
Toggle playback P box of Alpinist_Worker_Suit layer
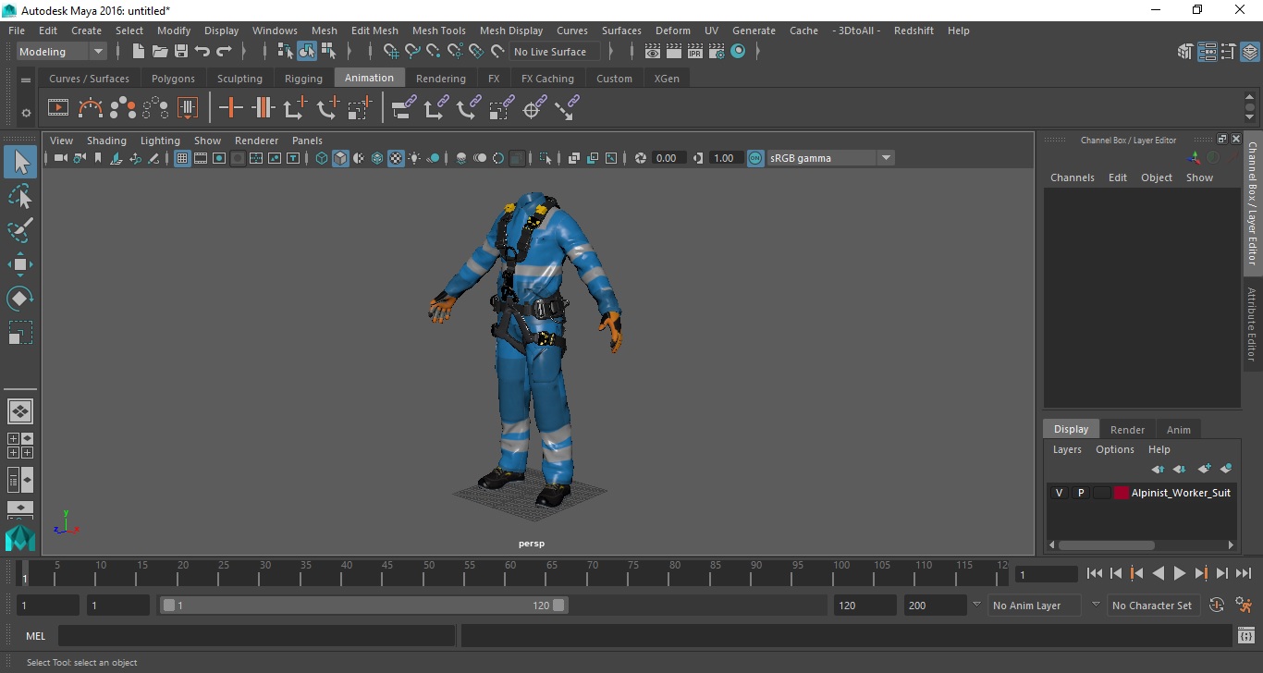click(1080, 493)
